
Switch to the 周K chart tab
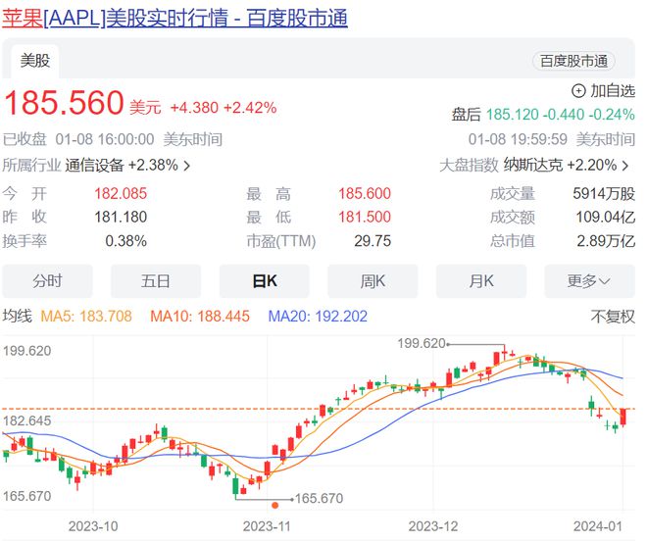click(x=373, y=281)
